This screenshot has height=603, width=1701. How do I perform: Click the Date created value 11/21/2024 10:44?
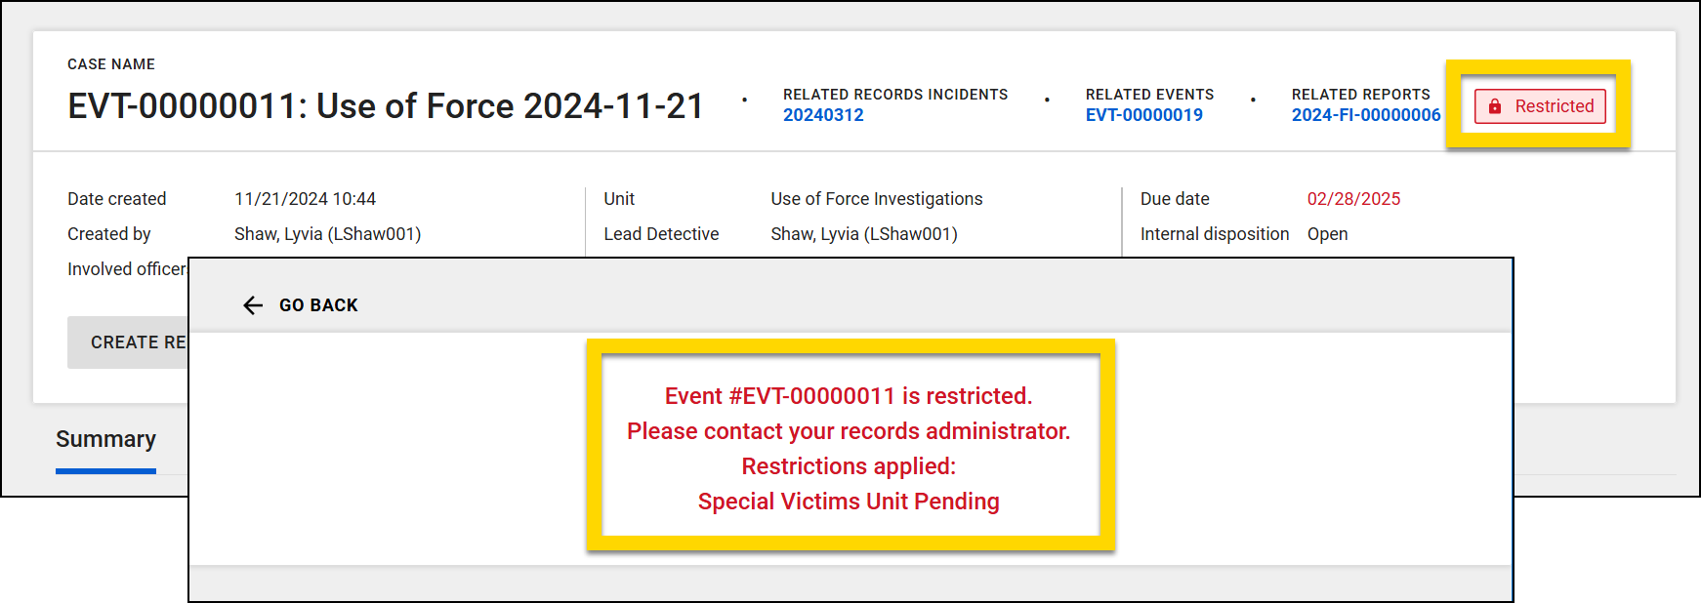(x=306, y=198)
